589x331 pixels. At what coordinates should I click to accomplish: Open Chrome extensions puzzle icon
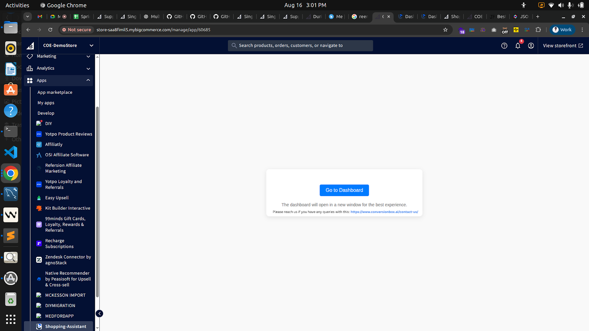538,30
